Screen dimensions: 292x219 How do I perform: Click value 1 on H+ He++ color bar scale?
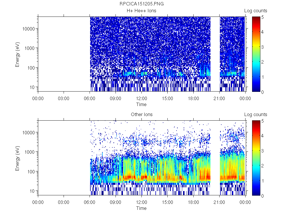[263, 77]
